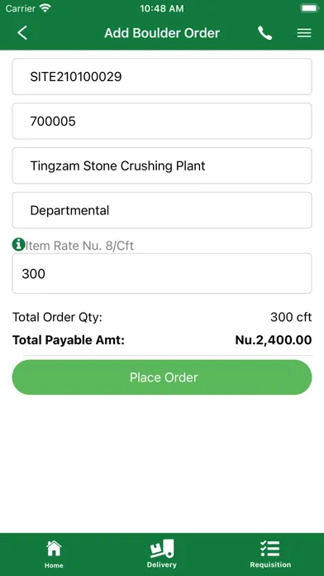Image resolution: width=324 pixels, height=576 pixels.
Task: Tap the back arrow in header
Action: (22, 33)
